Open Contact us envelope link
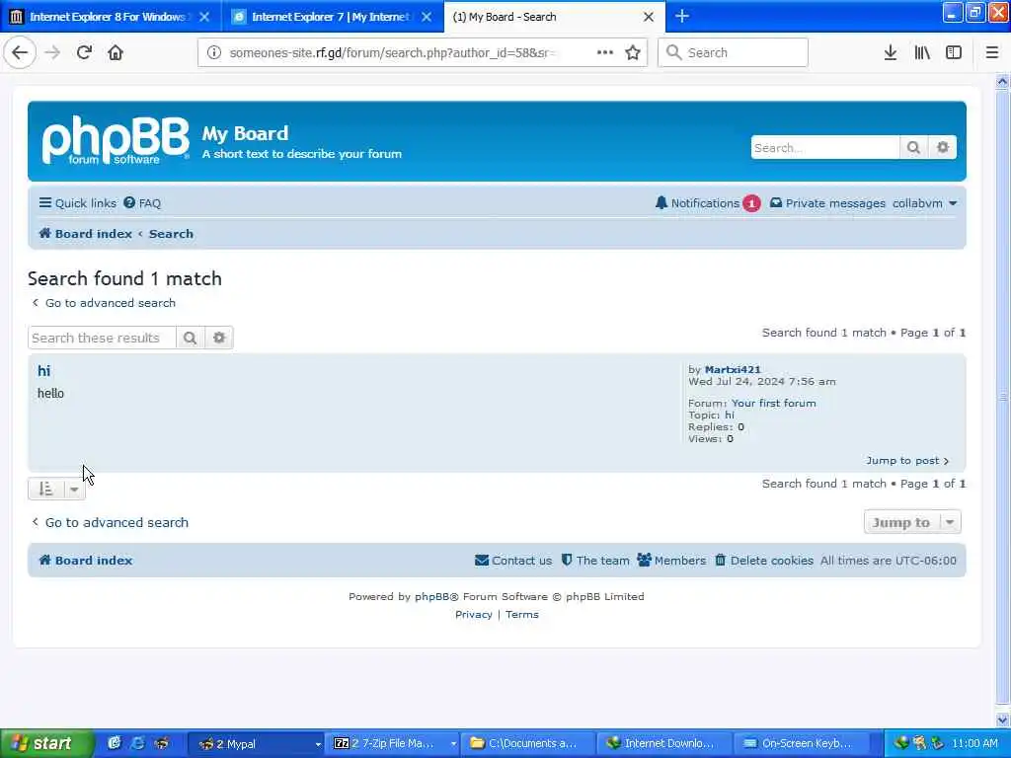 [513, 561]
